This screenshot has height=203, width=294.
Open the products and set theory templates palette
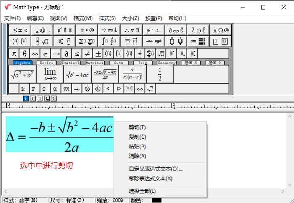coord(176,41)
